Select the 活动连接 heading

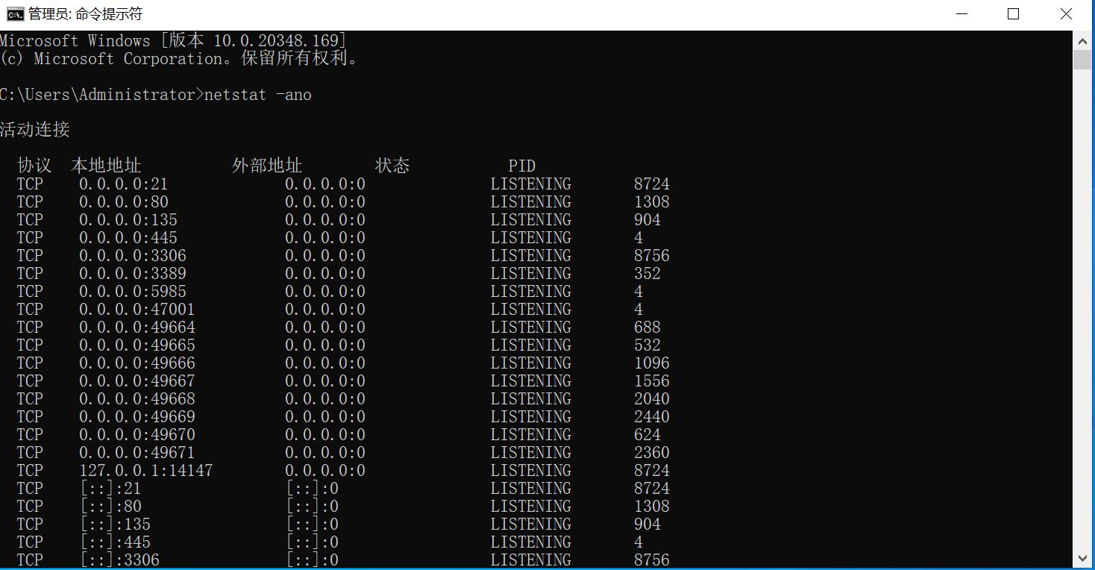(35, 130)
